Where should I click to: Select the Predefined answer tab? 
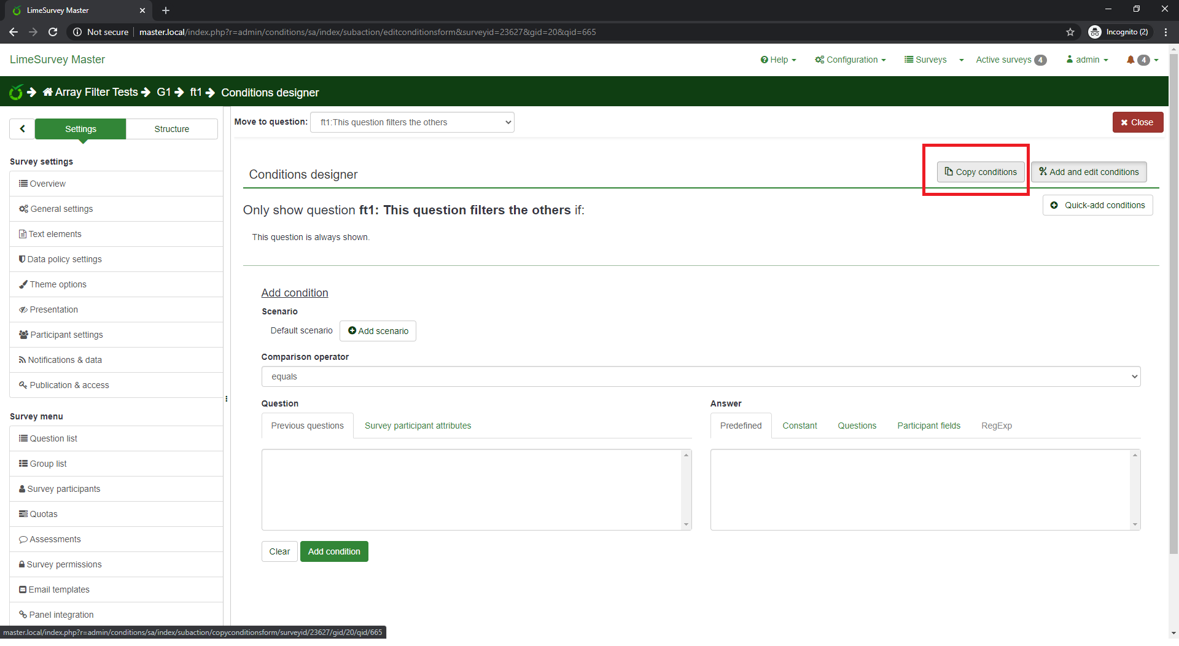click(741, 426)
